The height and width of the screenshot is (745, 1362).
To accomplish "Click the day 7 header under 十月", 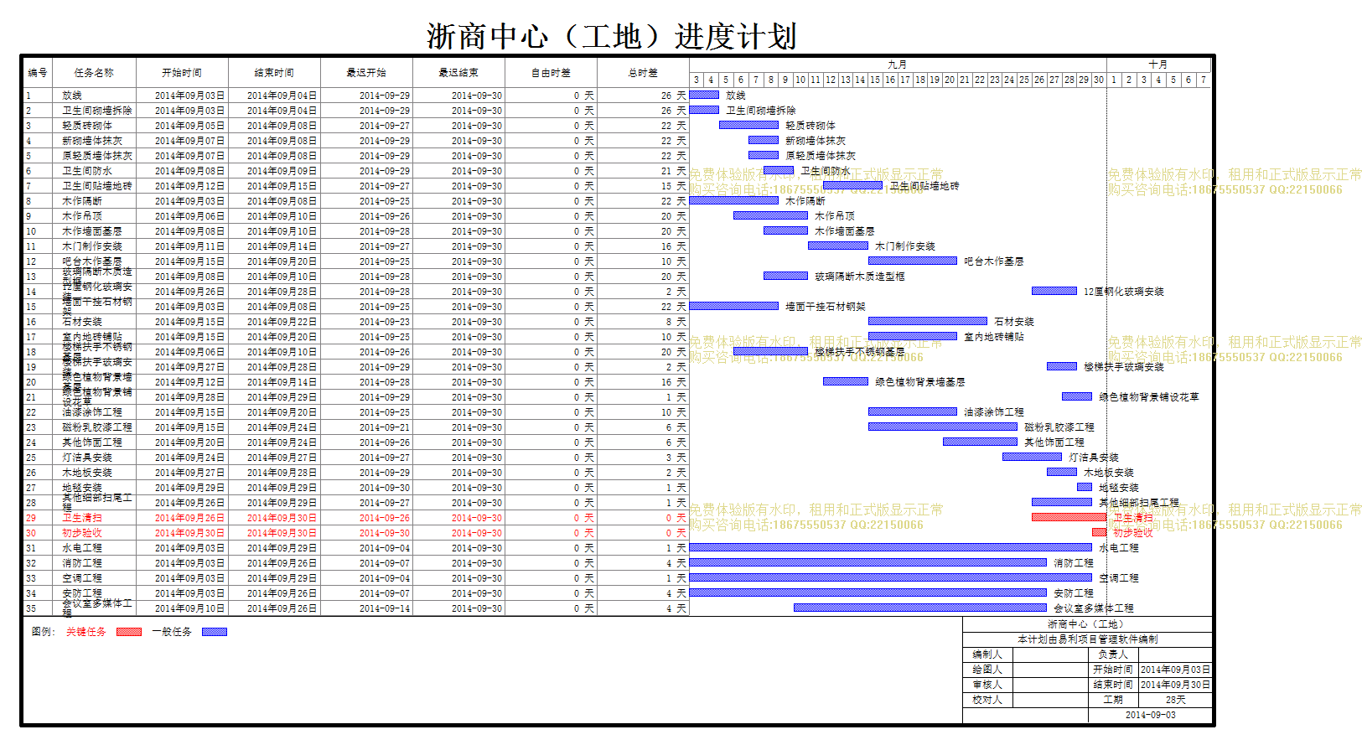I will (1204, 80).
